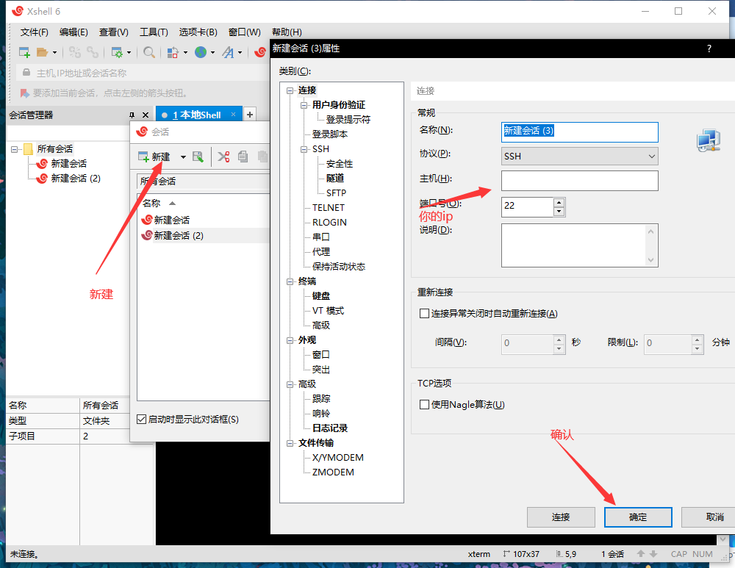
Task: Open the 选项卡(B) menu
Action: tap(198, 32)
